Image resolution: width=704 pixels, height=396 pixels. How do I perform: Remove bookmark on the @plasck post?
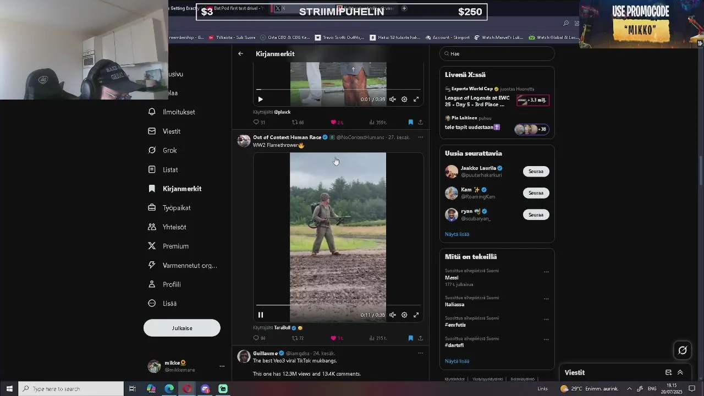[410, 122]
